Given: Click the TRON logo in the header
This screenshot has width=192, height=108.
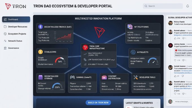Looking at the screenshot, I should [x=16, y=6].
